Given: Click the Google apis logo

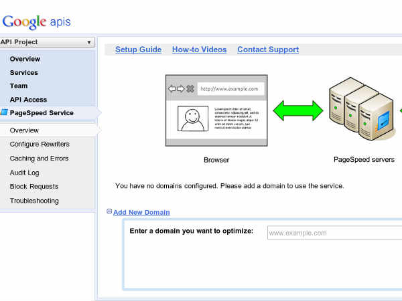Looking at the screenshot, I should (36, 21).
